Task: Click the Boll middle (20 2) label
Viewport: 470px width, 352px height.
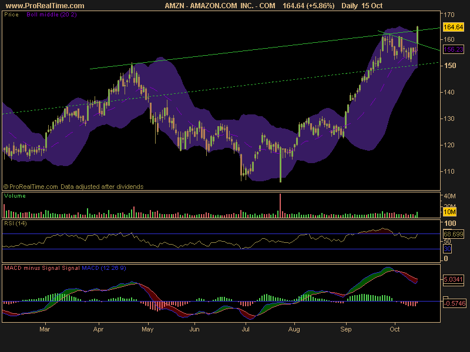Action: (x=52, y=15)
